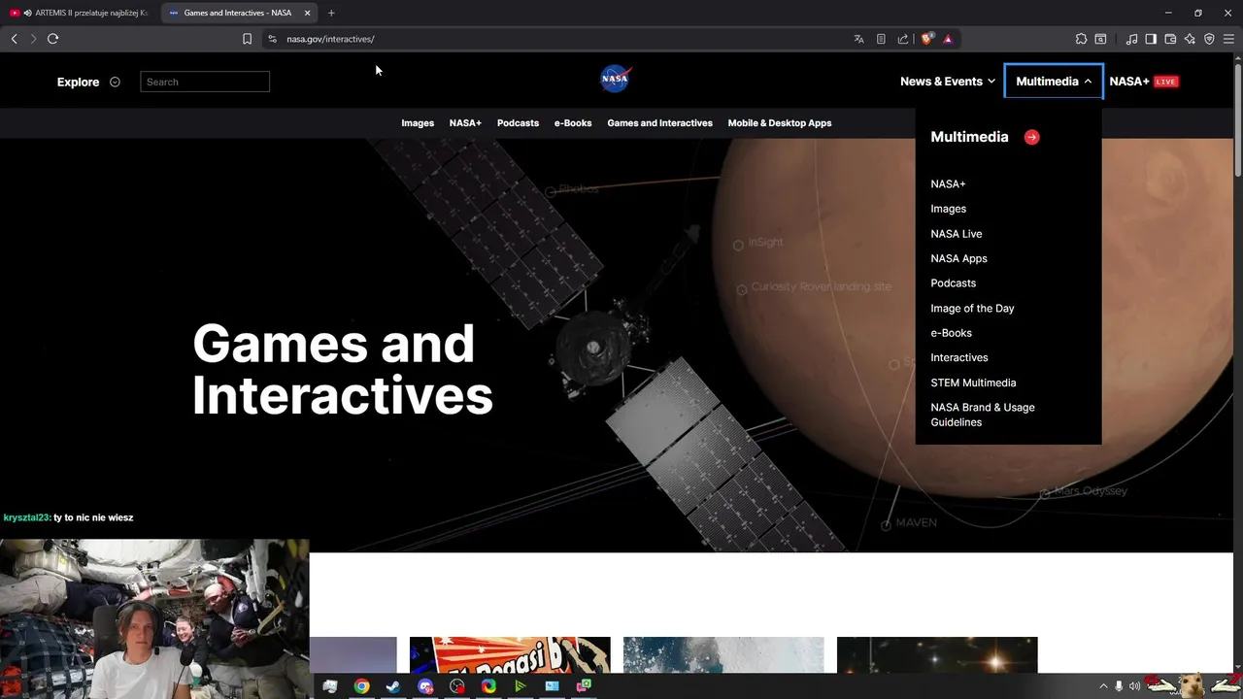
Task: Open Image of the Day link
Action: 972,309
